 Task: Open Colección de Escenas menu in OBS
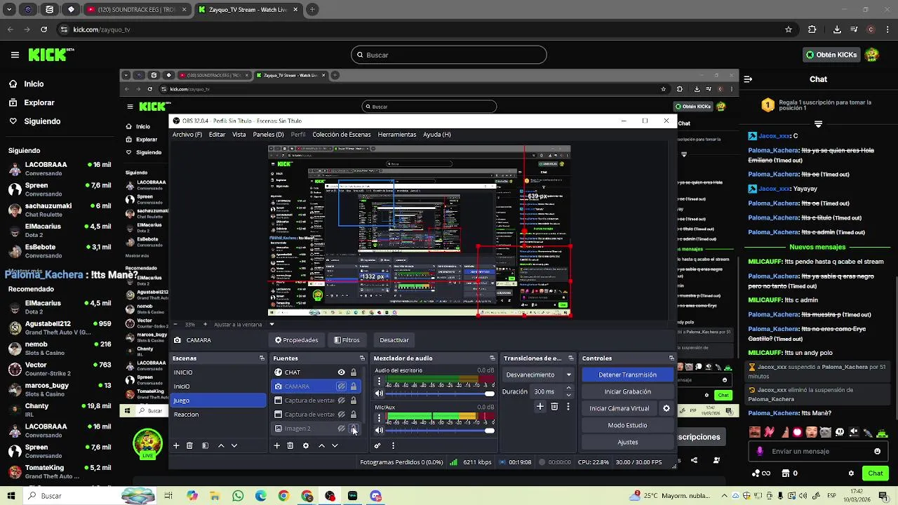click(x=342, y=134)
